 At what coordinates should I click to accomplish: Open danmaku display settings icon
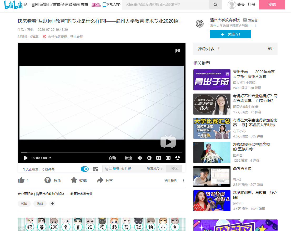(96, 169)
